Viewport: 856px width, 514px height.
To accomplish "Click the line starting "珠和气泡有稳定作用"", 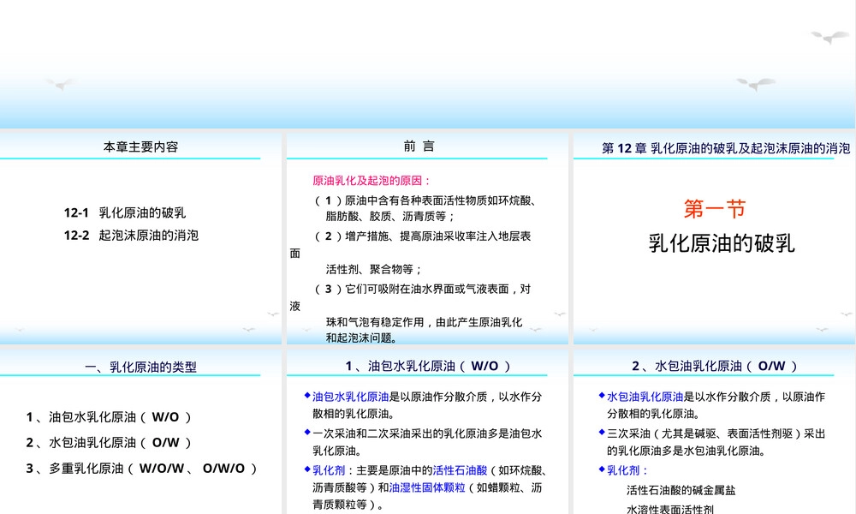I will [425, 322].
